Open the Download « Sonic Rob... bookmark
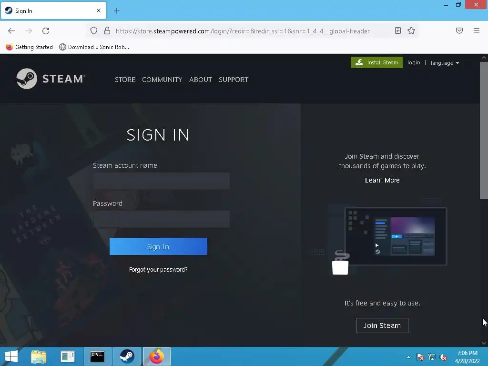 (x=94, y=47)
